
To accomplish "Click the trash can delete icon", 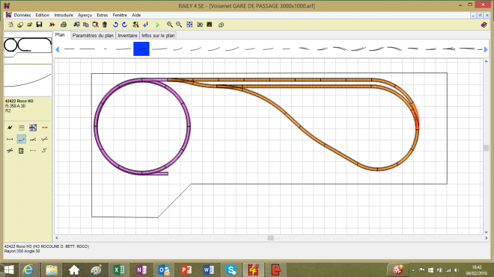I will (105, 25).
